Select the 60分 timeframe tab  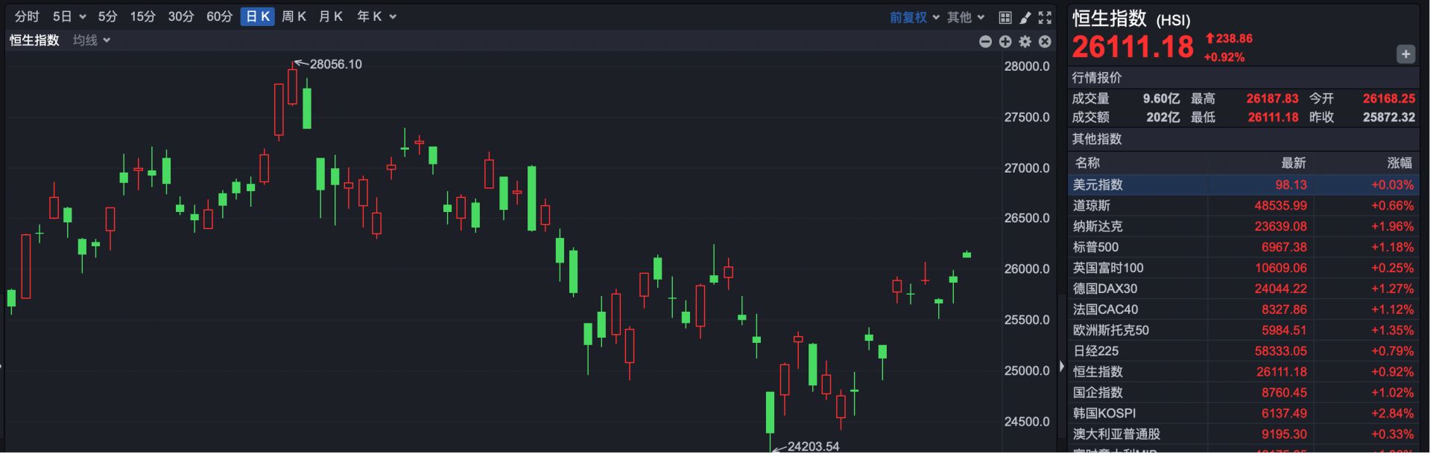click(219, 16)
